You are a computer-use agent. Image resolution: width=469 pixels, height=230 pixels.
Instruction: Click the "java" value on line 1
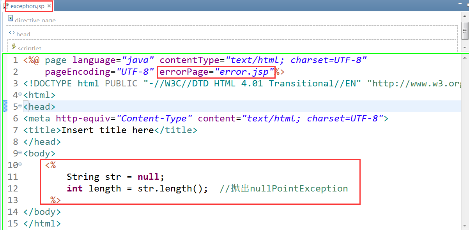[138, 60]
